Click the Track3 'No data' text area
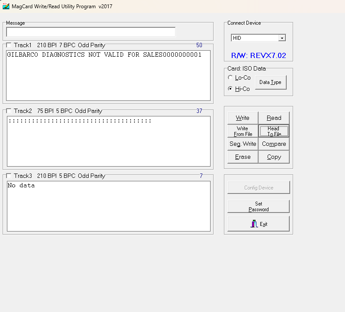The image size is (345, 312). [x=109, y=206]
